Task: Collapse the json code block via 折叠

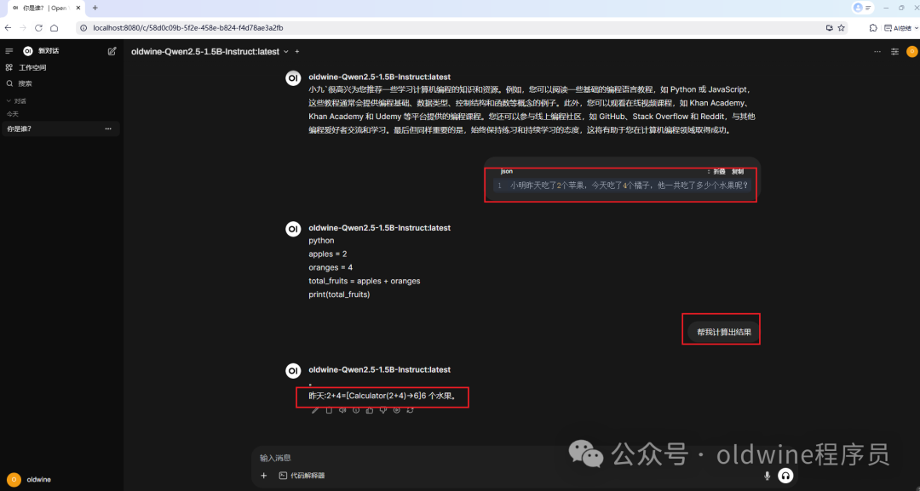Action: pos(718,172)
